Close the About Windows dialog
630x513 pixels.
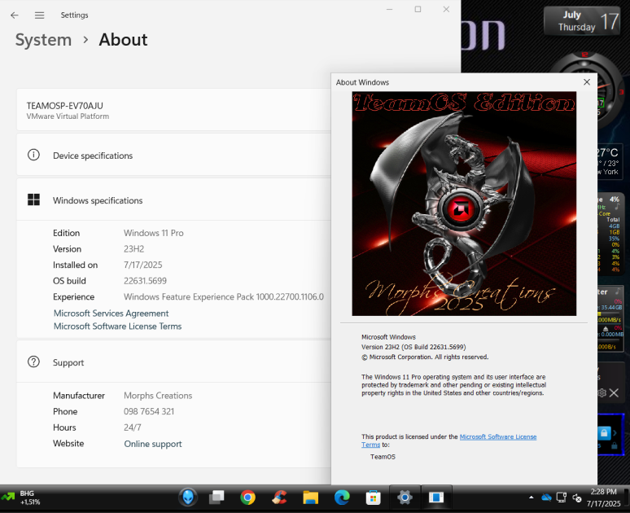(587, 82)
